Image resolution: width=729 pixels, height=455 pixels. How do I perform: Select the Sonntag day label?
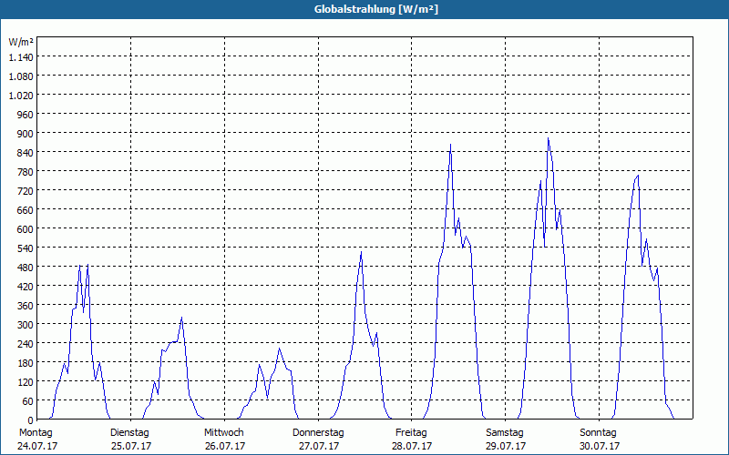[598, 433]
